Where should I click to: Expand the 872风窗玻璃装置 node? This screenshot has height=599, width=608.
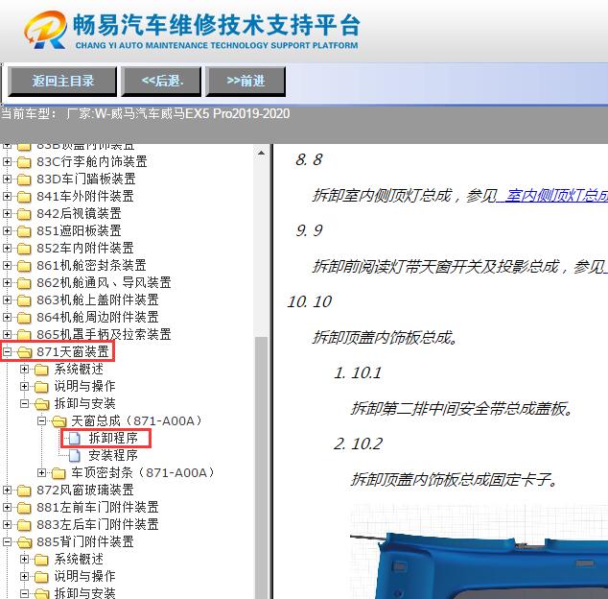click(7, 490)
